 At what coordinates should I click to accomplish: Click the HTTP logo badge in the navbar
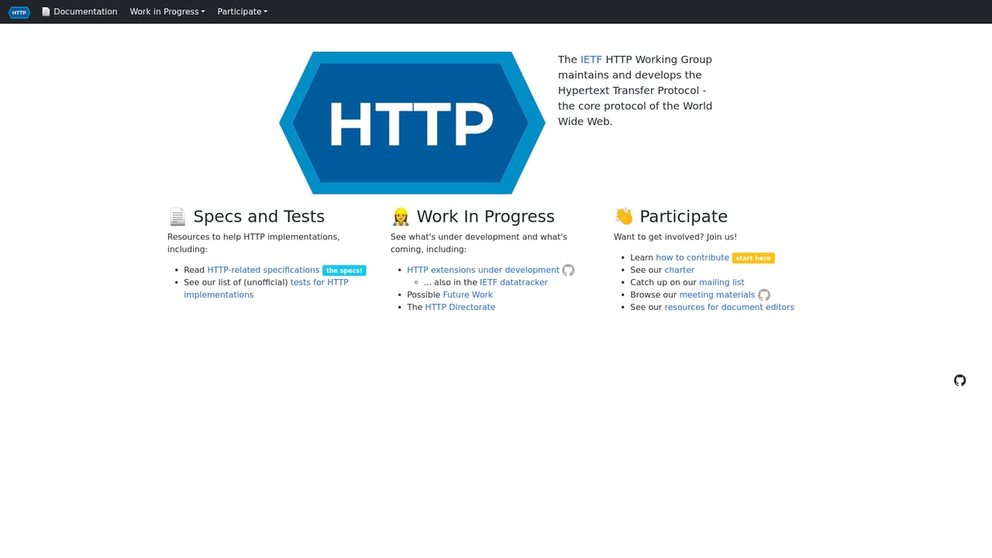coord(19,12)
